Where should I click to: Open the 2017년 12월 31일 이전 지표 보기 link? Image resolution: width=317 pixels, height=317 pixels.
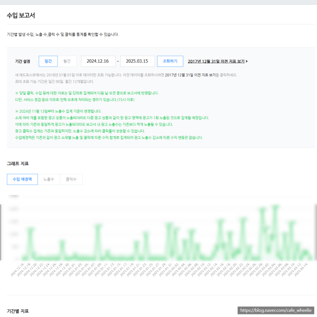216,61
